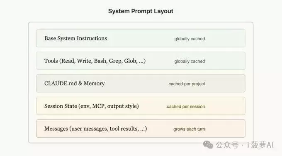Click Session State (env, MCP, output style) text

click(92, 106)
